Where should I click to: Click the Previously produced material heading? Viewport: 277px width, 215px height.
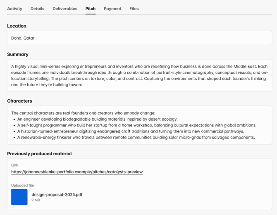(x=39, y=154)
